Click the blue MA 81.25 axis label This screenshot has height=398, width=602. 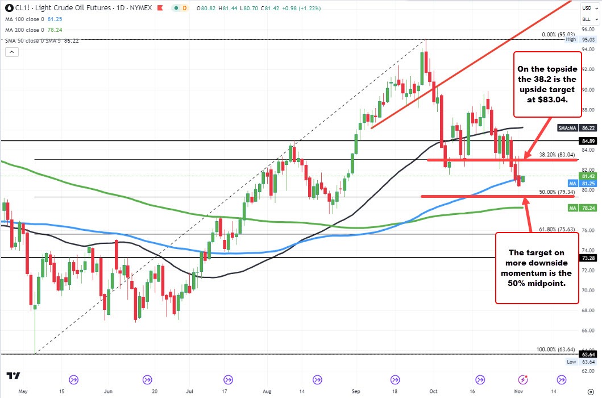583,184
